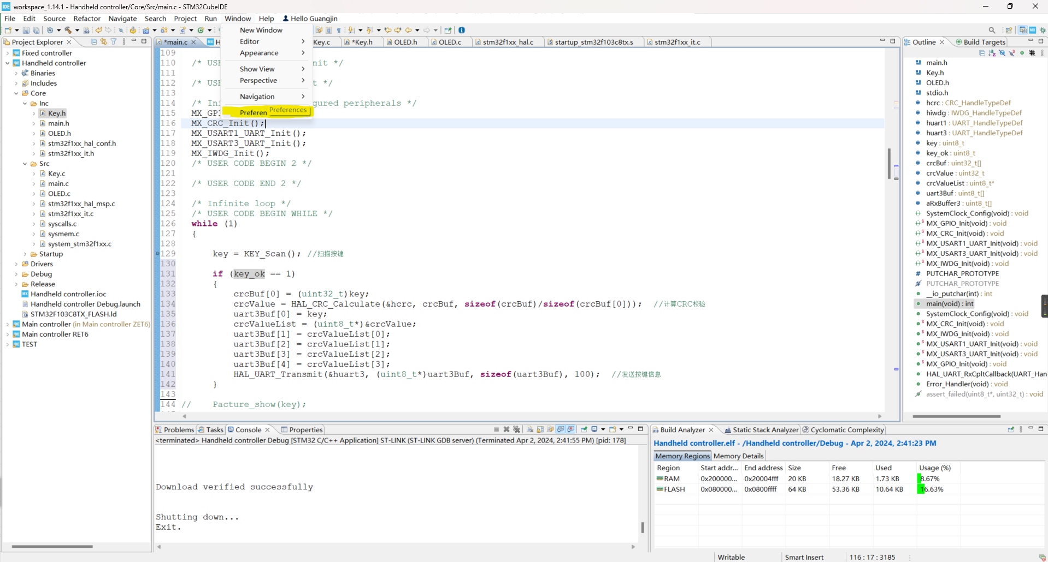Open the Cyclomatic Complexity tab
This screenshot has height=562, width=1048.
coord(843,430)
